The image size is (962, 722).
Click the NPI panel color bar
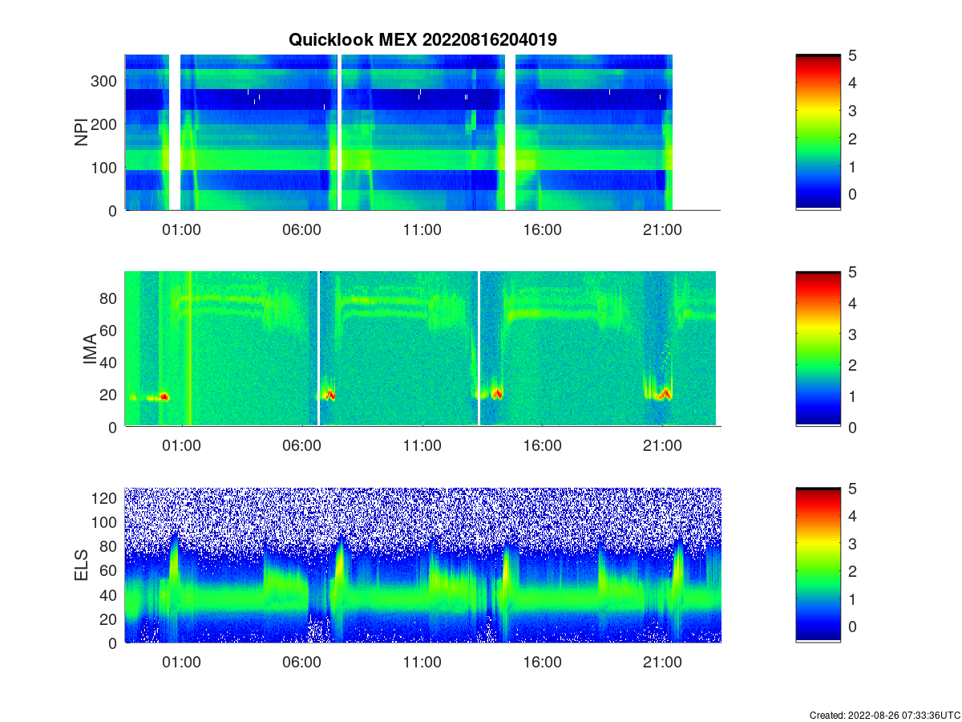pyautogui.click(x=818, y=132)
